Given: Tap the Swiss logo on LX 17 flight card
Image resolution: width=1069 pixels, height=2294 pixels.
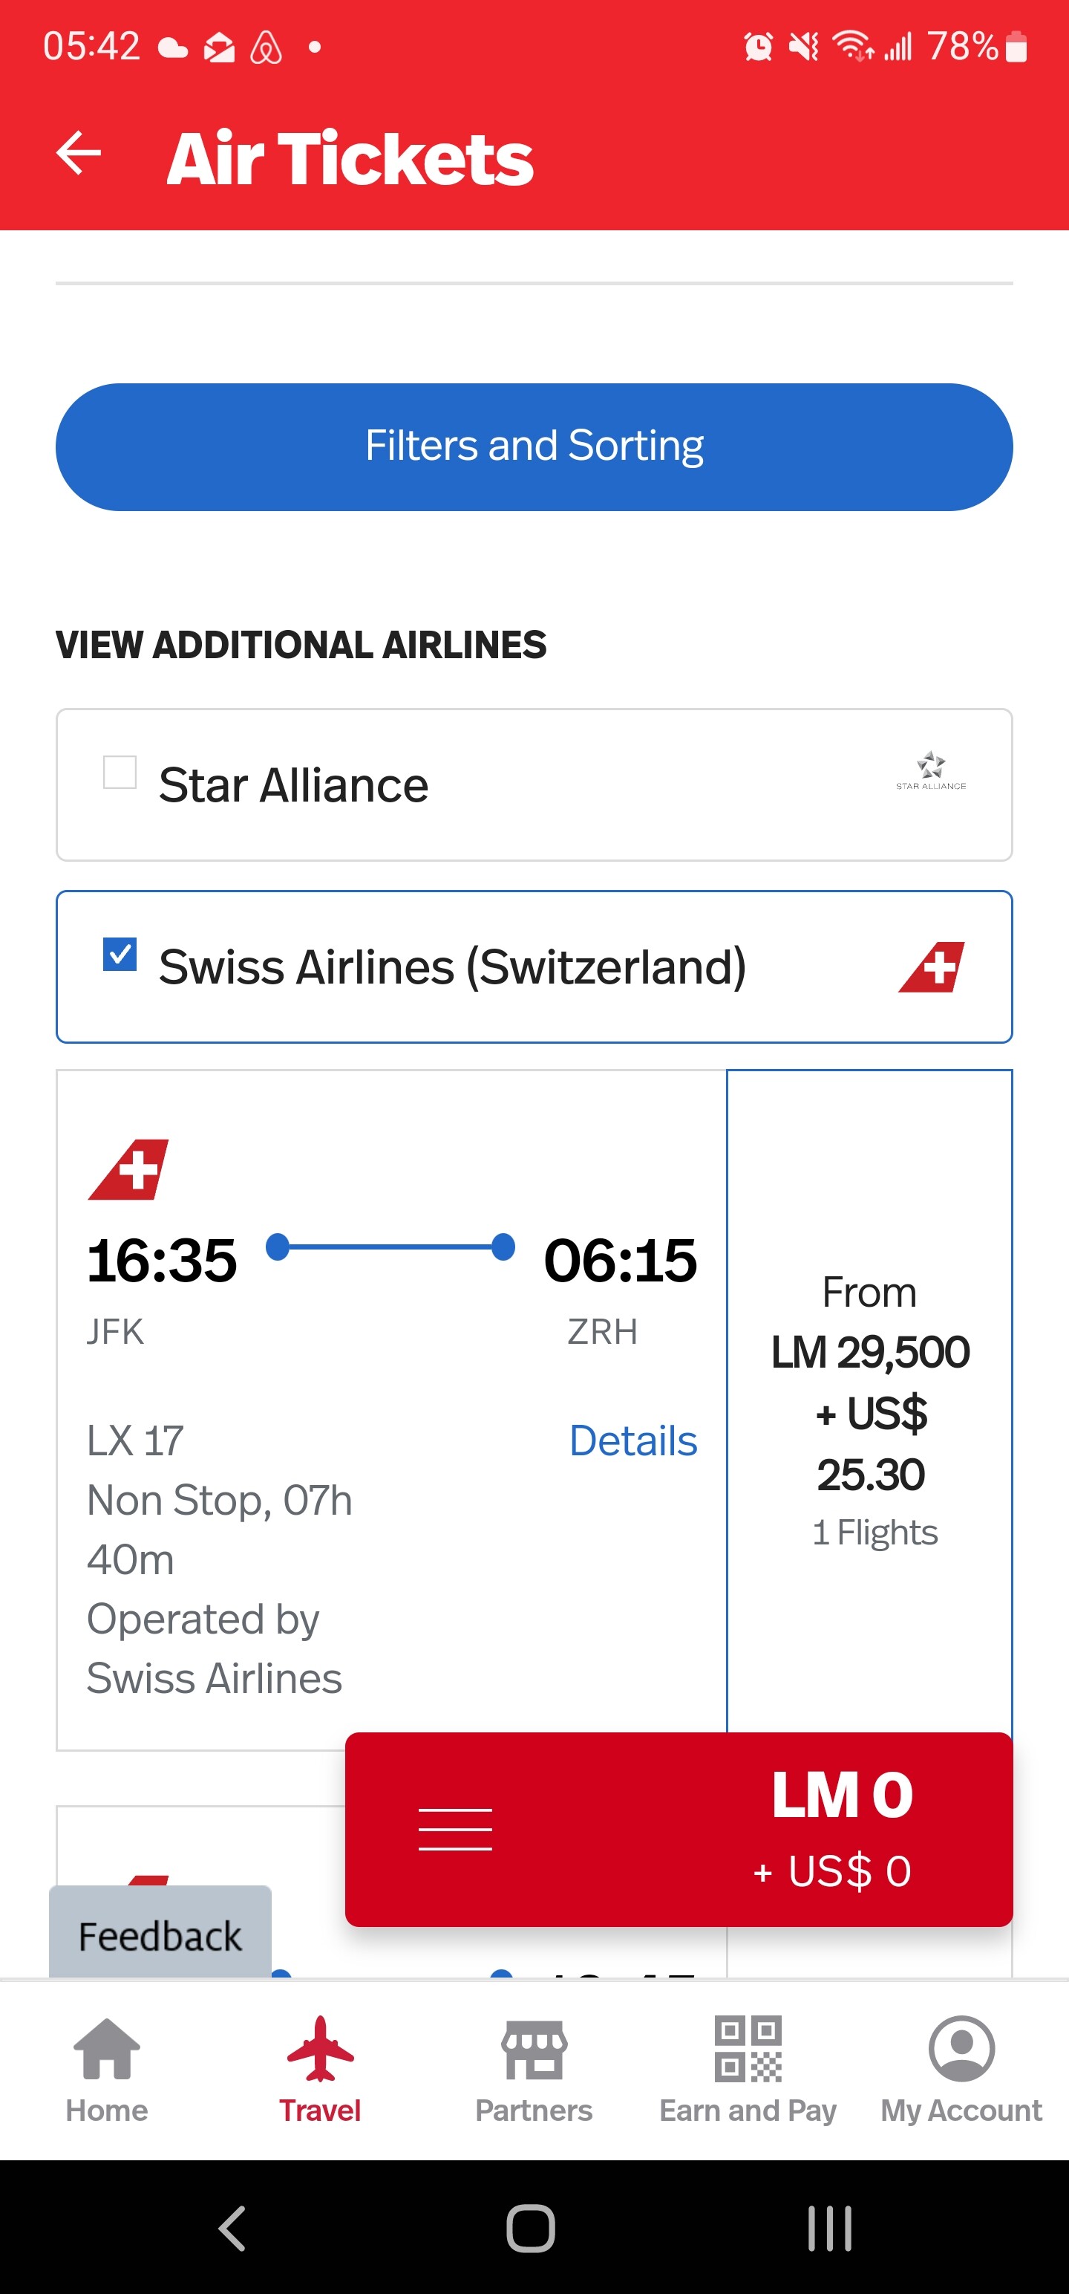Looking at the screenshot, I should (129, 1169).
